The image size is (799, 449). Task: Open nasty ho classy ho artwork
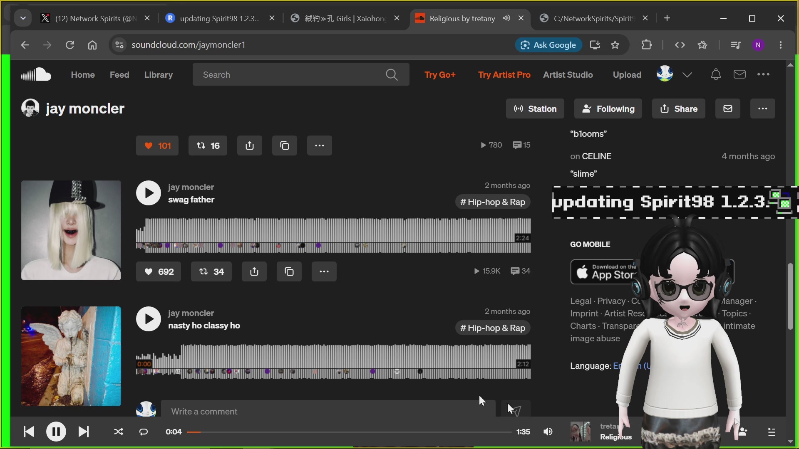71,356
